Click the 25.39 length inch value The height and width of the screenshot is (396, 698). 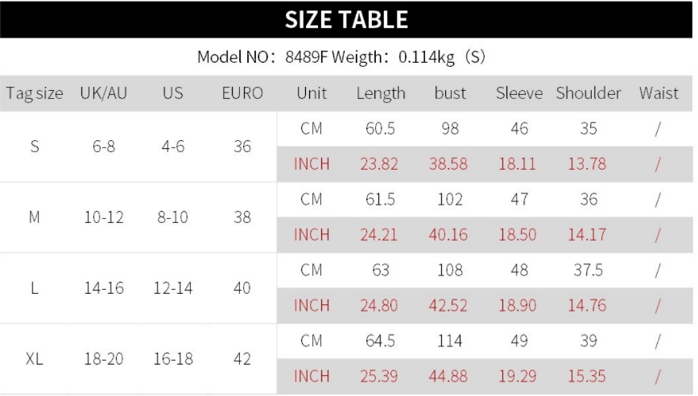click(x=381, y=376)
